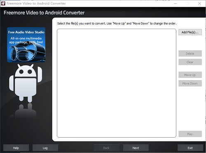Click the Add File(s)... button
The width and height of the screenshot is (206, 153).
click(190, 32)
